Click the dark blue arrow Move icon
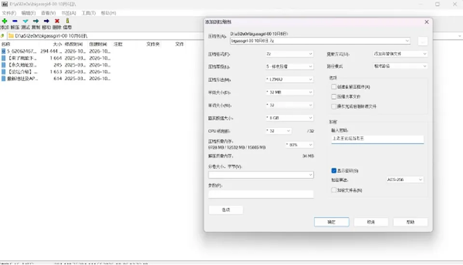Screen dimensions: 463x265 [x=46, y=21]
